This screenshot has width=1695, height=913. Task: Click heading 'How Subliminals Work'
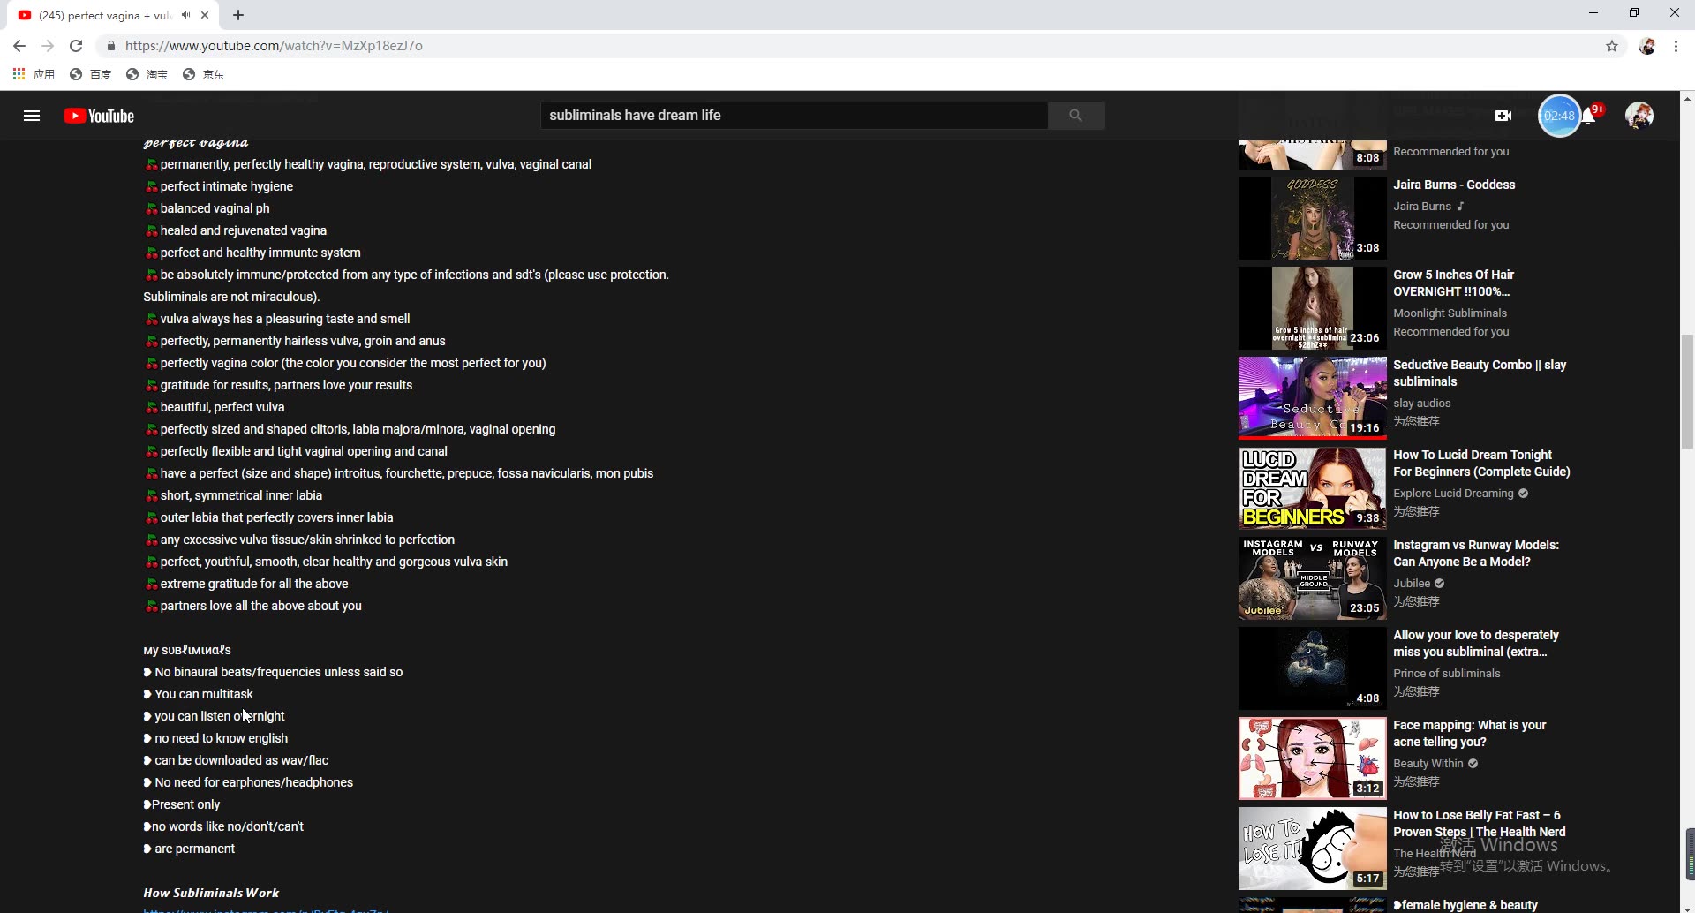click(x=211, y=893)
